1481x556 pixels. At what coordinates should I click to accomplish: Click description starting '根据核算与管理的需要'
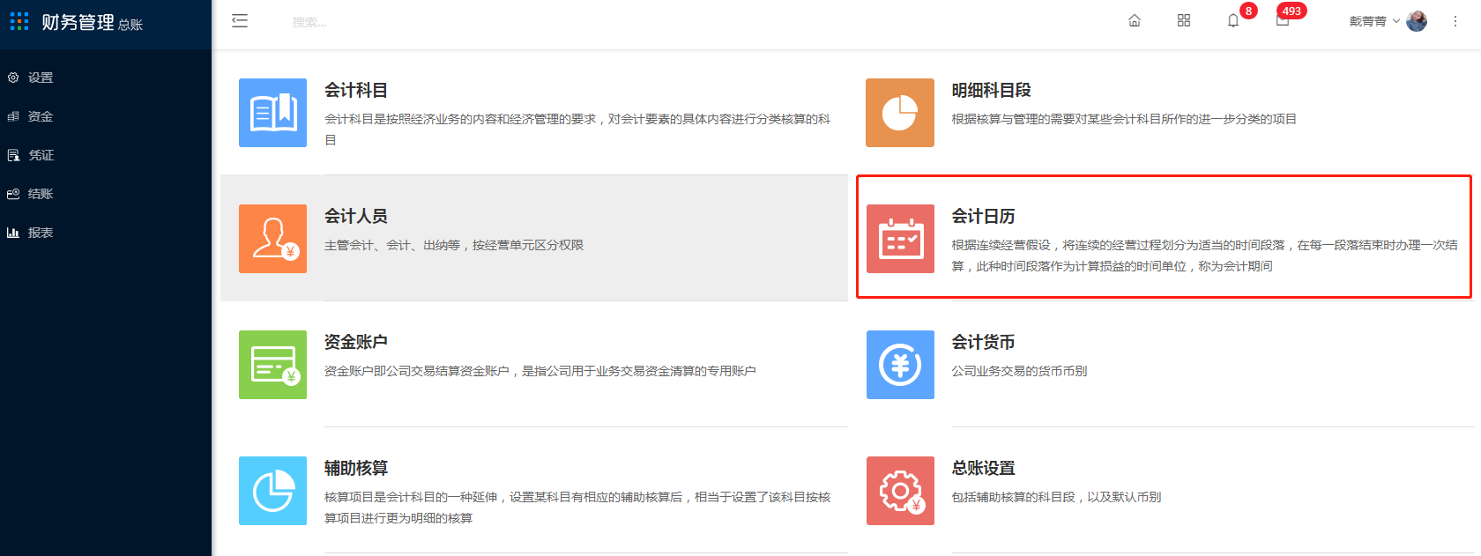[1124, 119]
